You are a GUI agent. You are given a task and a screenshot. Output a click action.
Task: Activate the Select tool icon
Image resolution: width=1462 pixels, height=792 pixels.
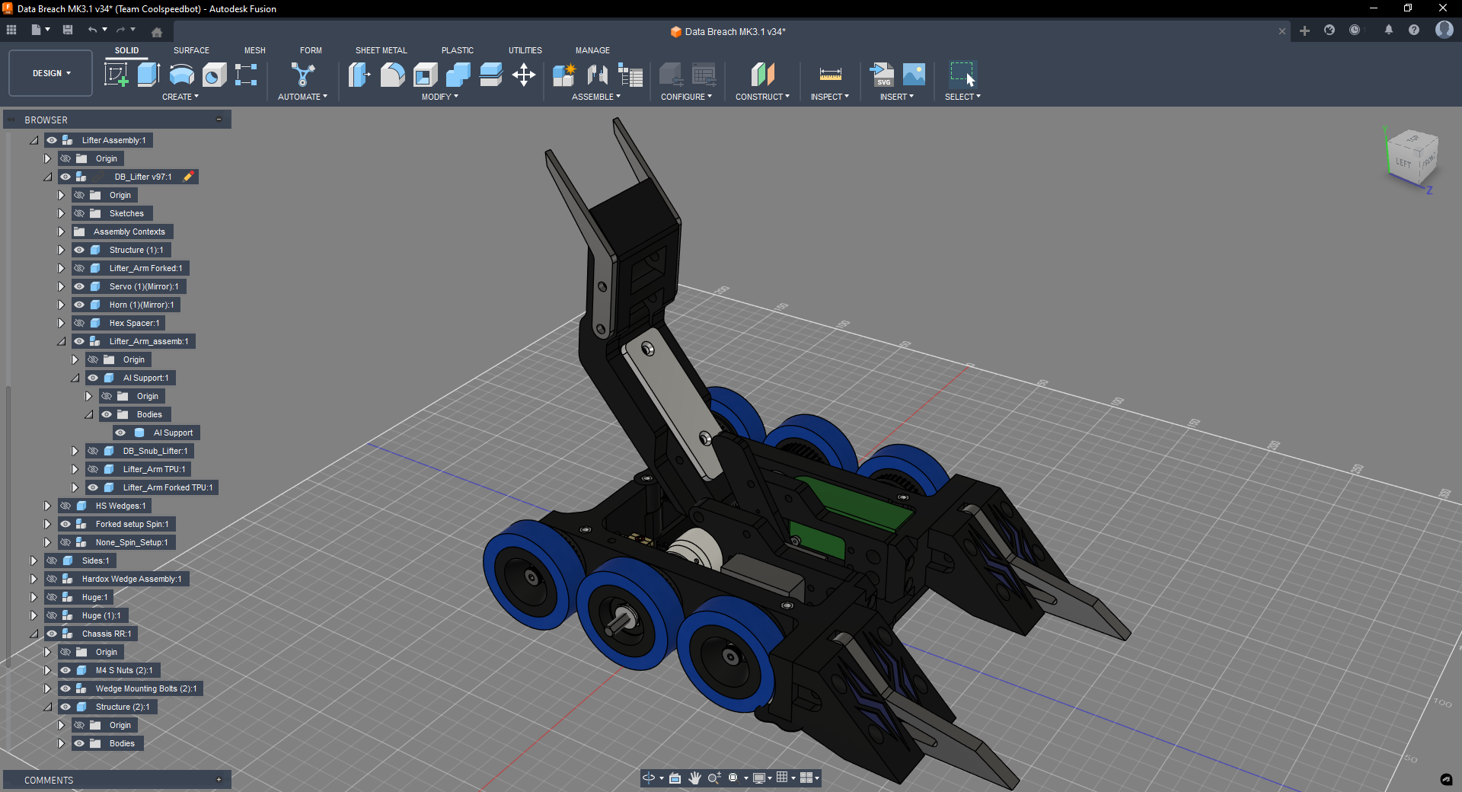(x=962, y=75)
